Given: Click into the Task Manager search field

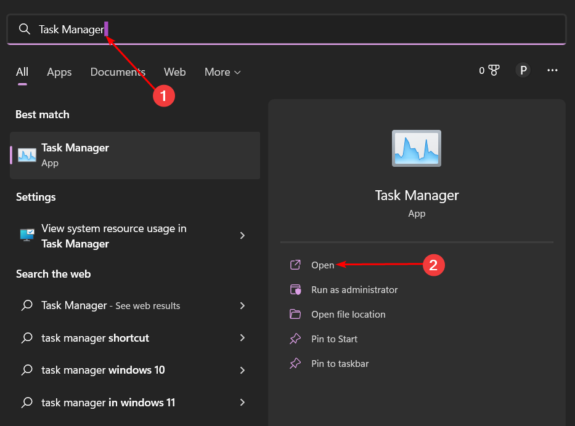Looking at the screenshot, I should (x=287, y=30).
